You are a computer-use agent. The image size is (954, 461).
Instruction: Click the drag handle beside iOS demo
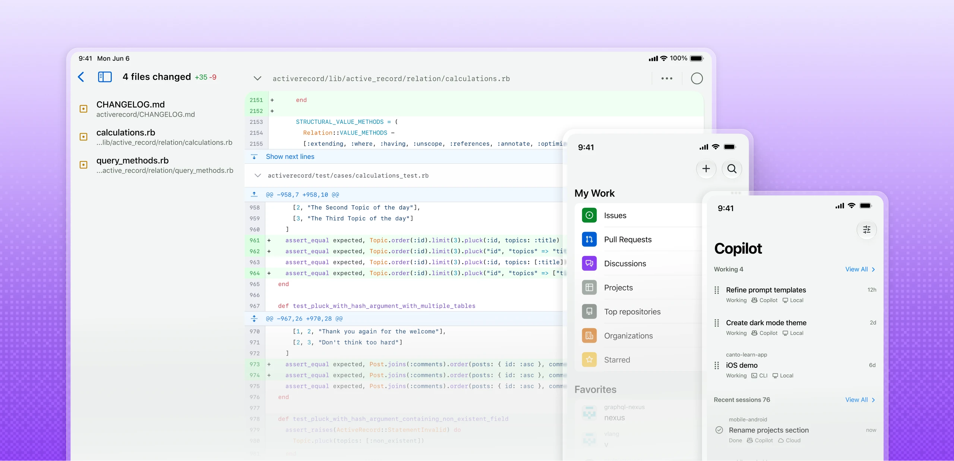point(716,366)
